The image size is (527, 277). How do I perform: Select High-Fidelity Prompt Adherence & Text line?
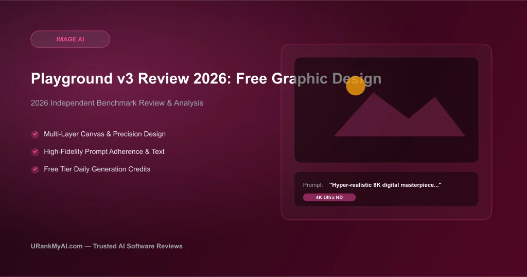coord(104,151)
